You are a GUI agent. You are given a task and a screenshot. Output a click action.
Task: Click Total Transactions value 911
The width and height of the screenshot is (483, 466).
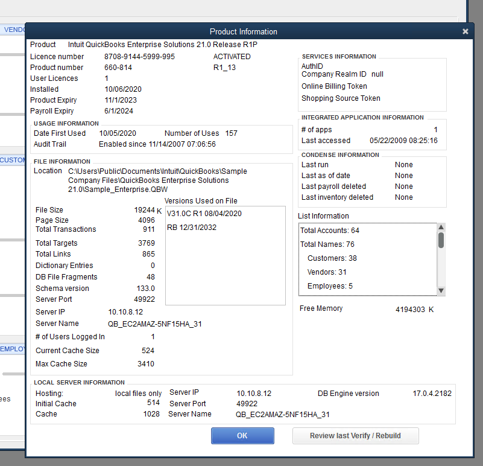[149, 229]
